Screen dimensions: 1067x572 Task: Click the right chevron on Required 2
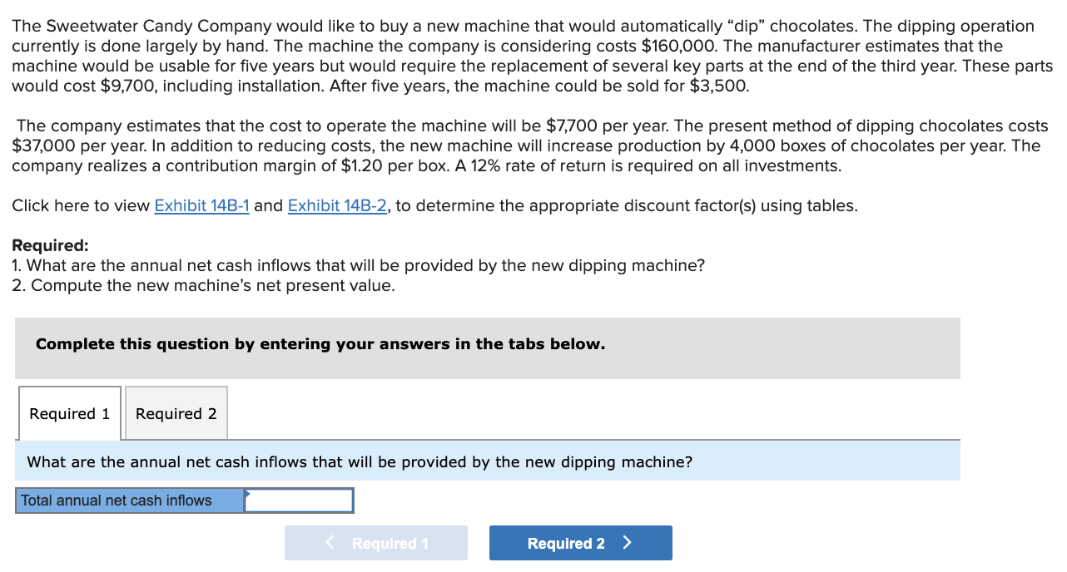pyautogui.click(x=626, y=542)
